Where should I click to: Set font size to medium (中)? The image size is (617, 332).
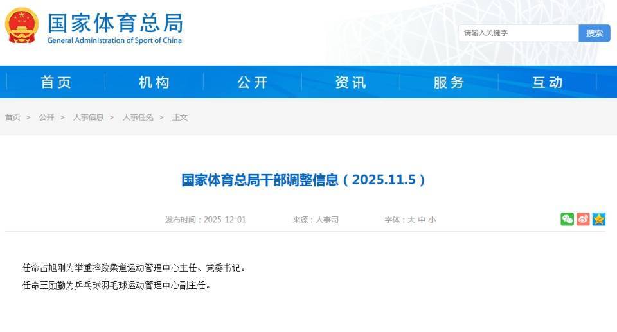click(422, 220)
